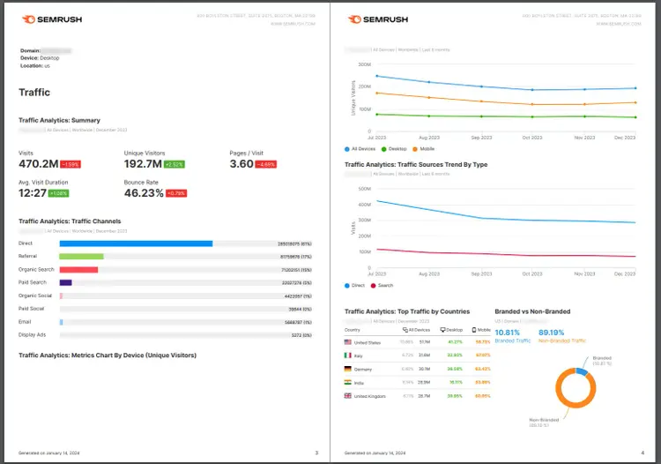Click the Metrics Chart By Device heading
Viewport: 661px width, 464px height.
pos(108,355)
